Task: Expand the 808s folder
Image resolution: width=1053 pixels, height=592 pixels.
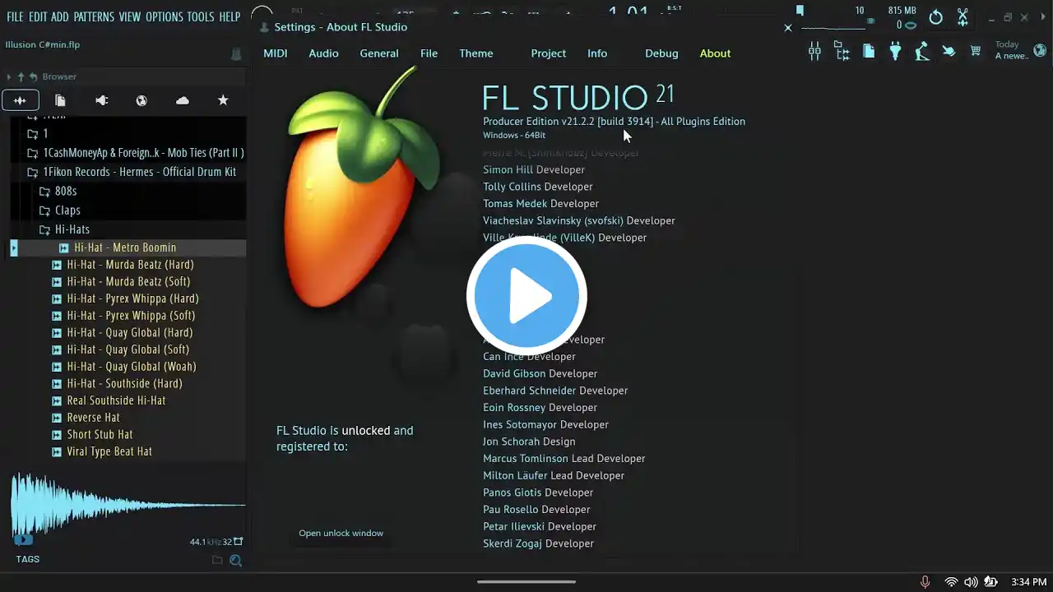Action: tap(58, 192)
